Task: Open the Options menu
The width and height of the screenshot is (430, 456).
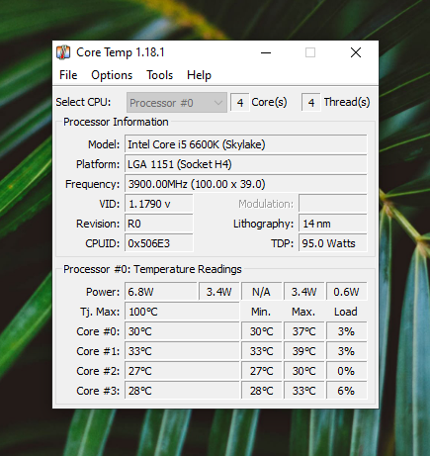Action: click(x=112, y=75)
